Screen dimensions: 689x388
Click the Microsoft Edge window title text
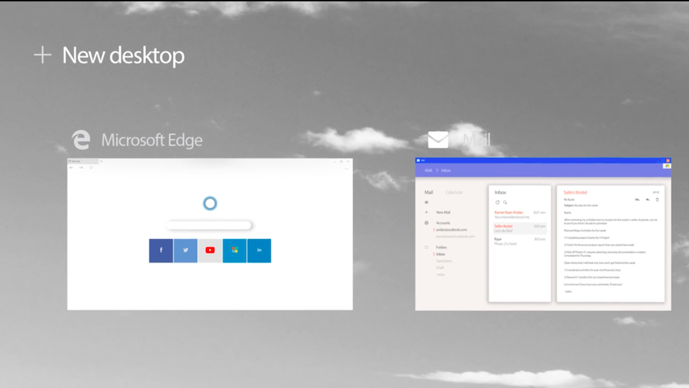(152, 140)
